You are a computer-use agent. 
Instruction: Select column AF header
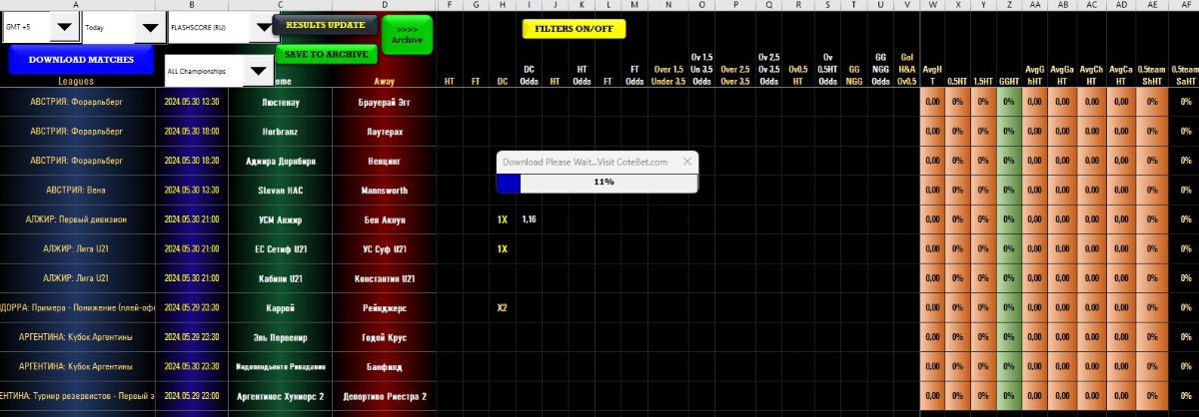coord(1185,6)
